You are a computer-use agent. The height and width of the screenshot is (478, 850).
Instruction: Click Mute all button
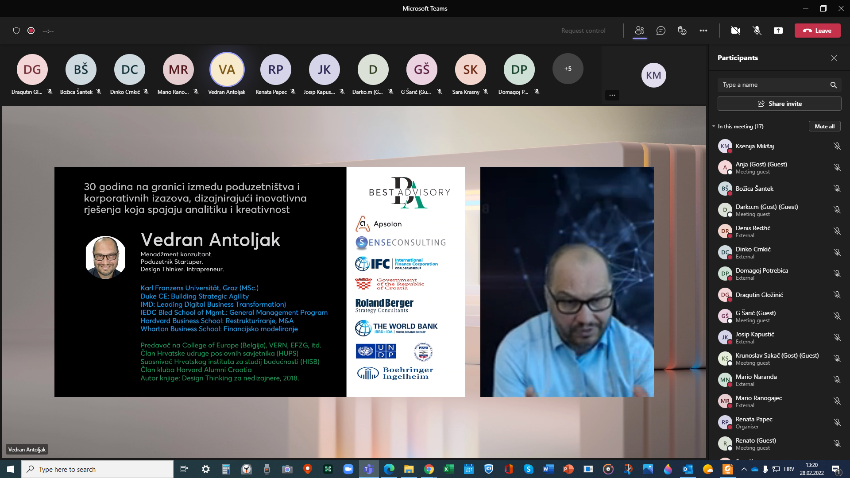(824, 126)
